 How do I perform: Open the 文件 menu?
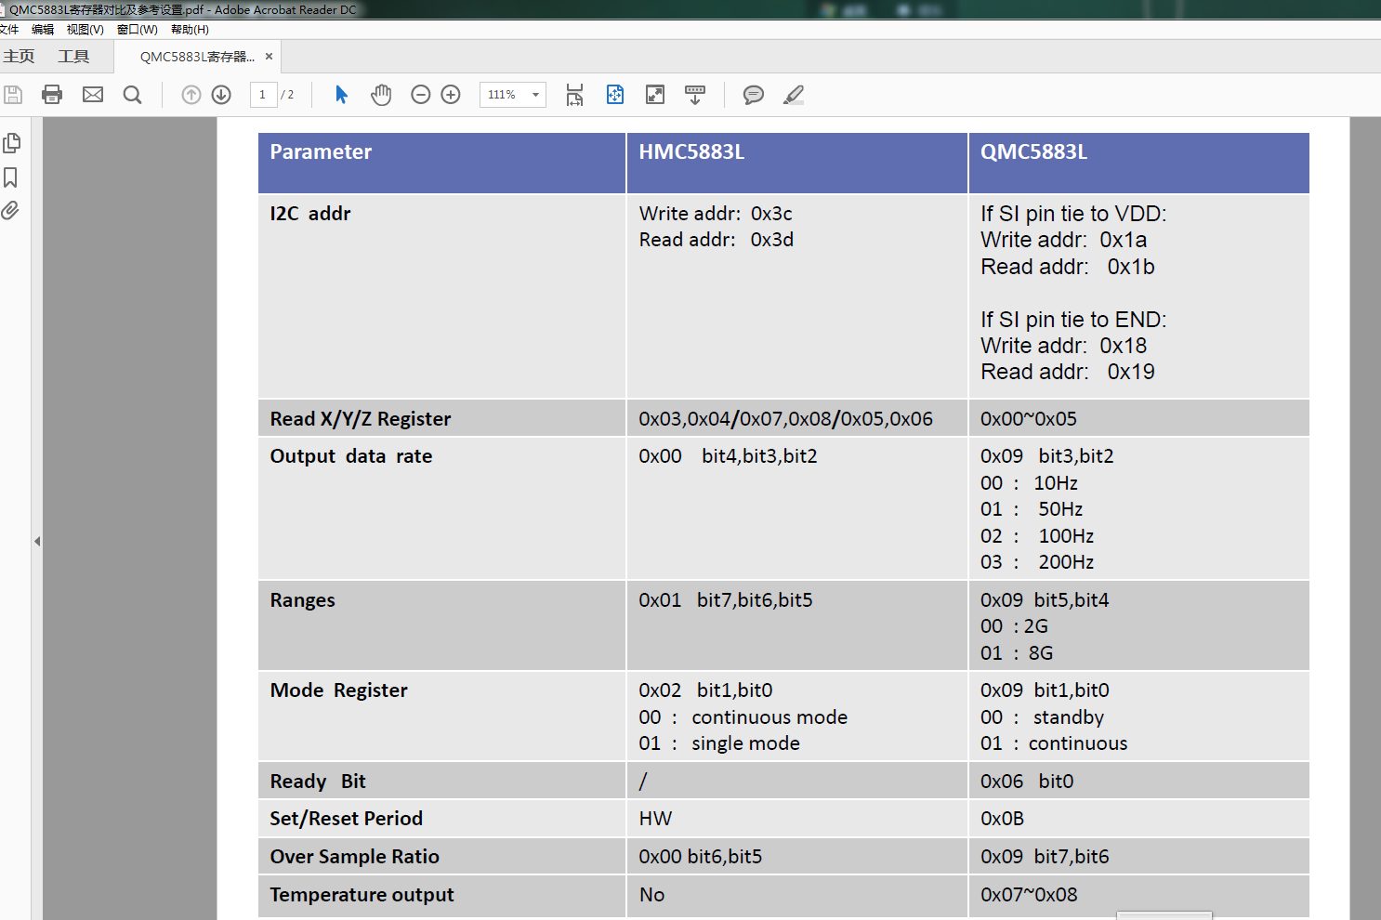click(9, 30)
